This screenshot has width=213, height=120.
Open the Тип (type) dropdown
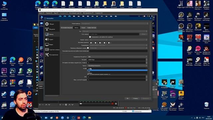pyautogui.click(x=114, y=31)
